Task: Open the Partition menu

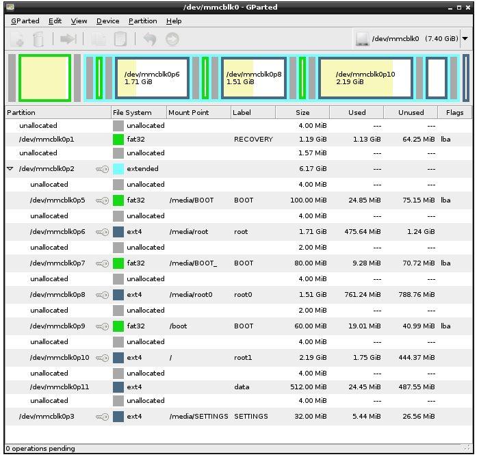Action: (142, 21)
